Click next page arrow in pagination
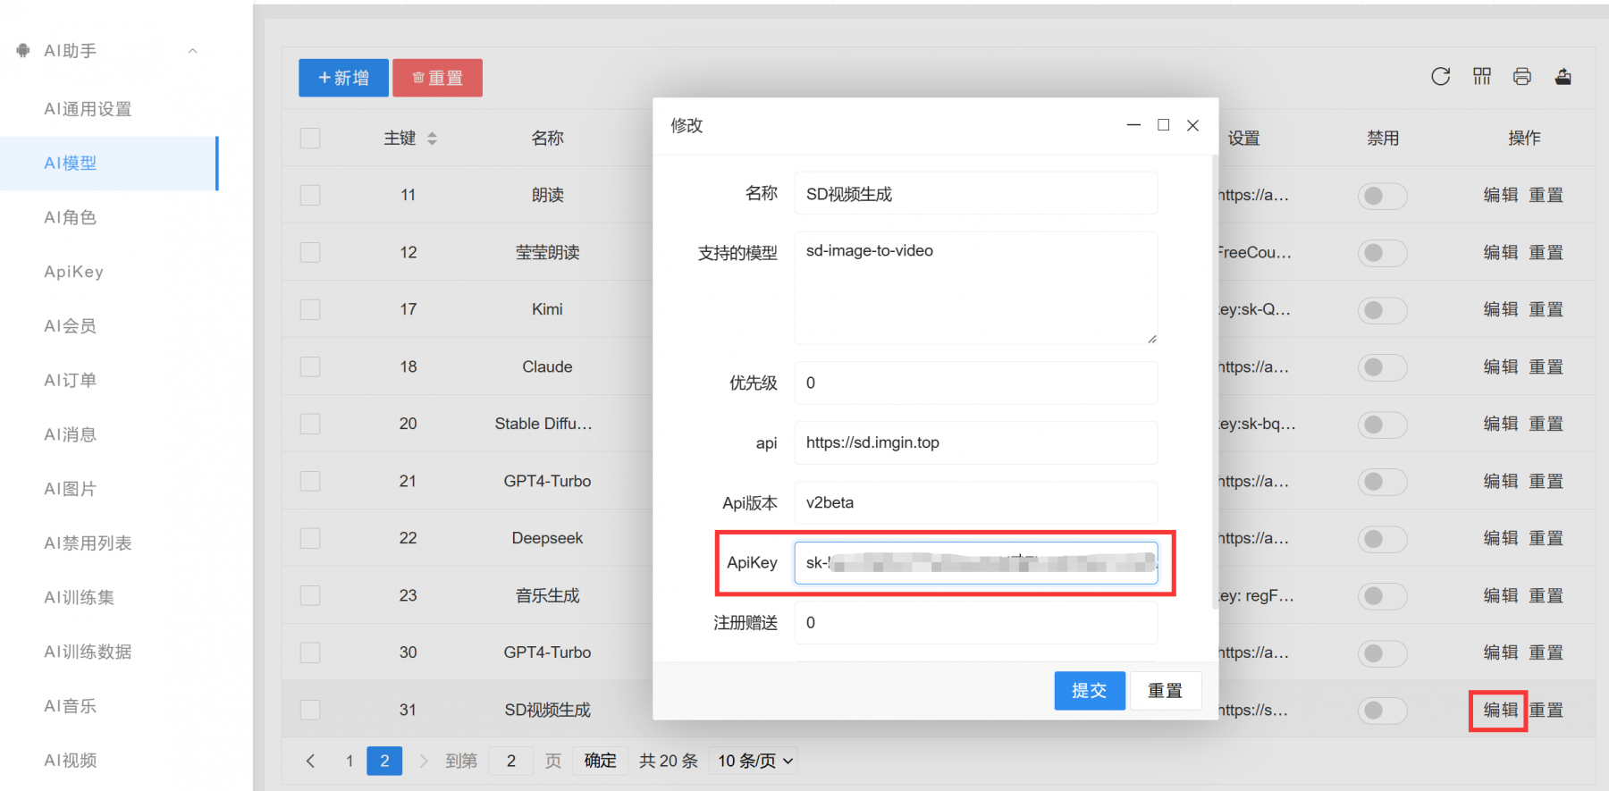The height and width of the screenshot is (791, 1609). (x=424, y=761)
